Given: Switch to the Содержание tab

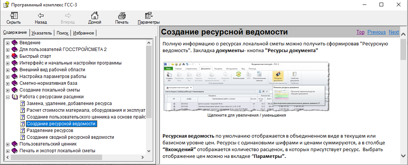Looking at the screenshot, I should [x=15, y=33].
